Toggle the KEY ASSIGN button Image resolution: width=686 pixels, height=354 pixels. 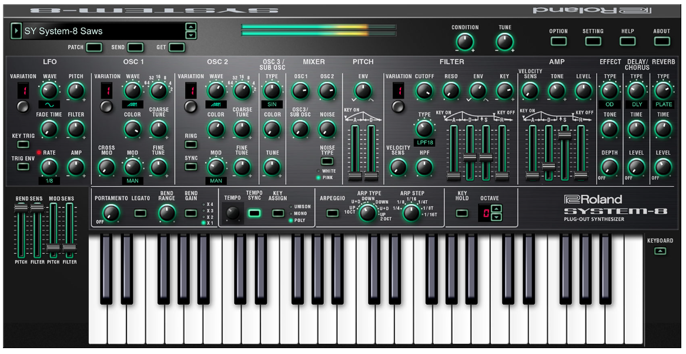point(278,213)
